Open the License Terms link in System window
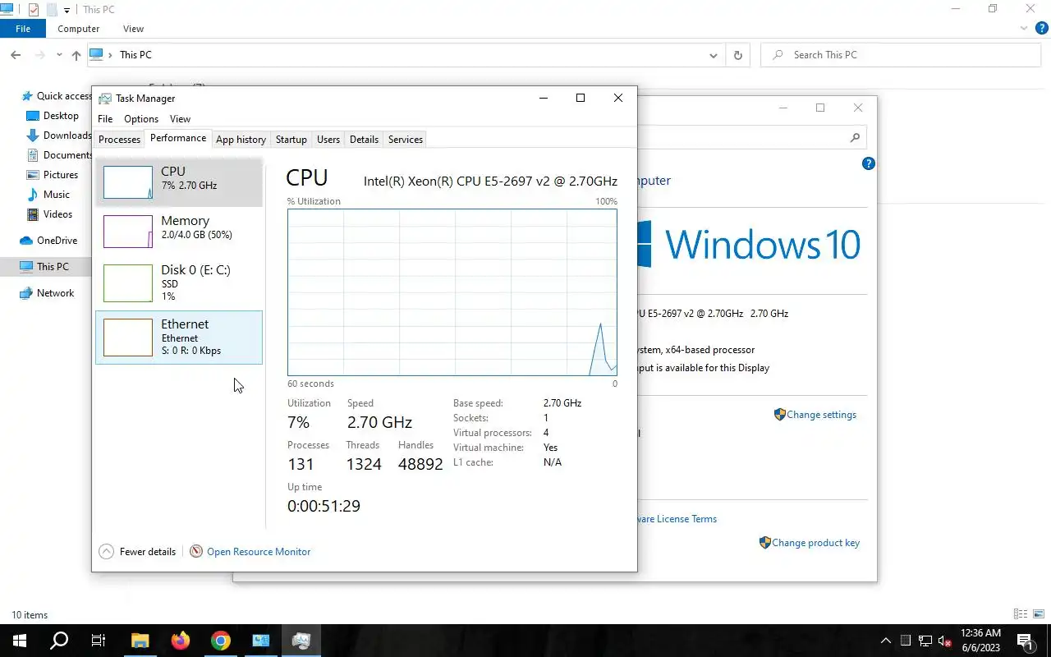 coord(677,519)
